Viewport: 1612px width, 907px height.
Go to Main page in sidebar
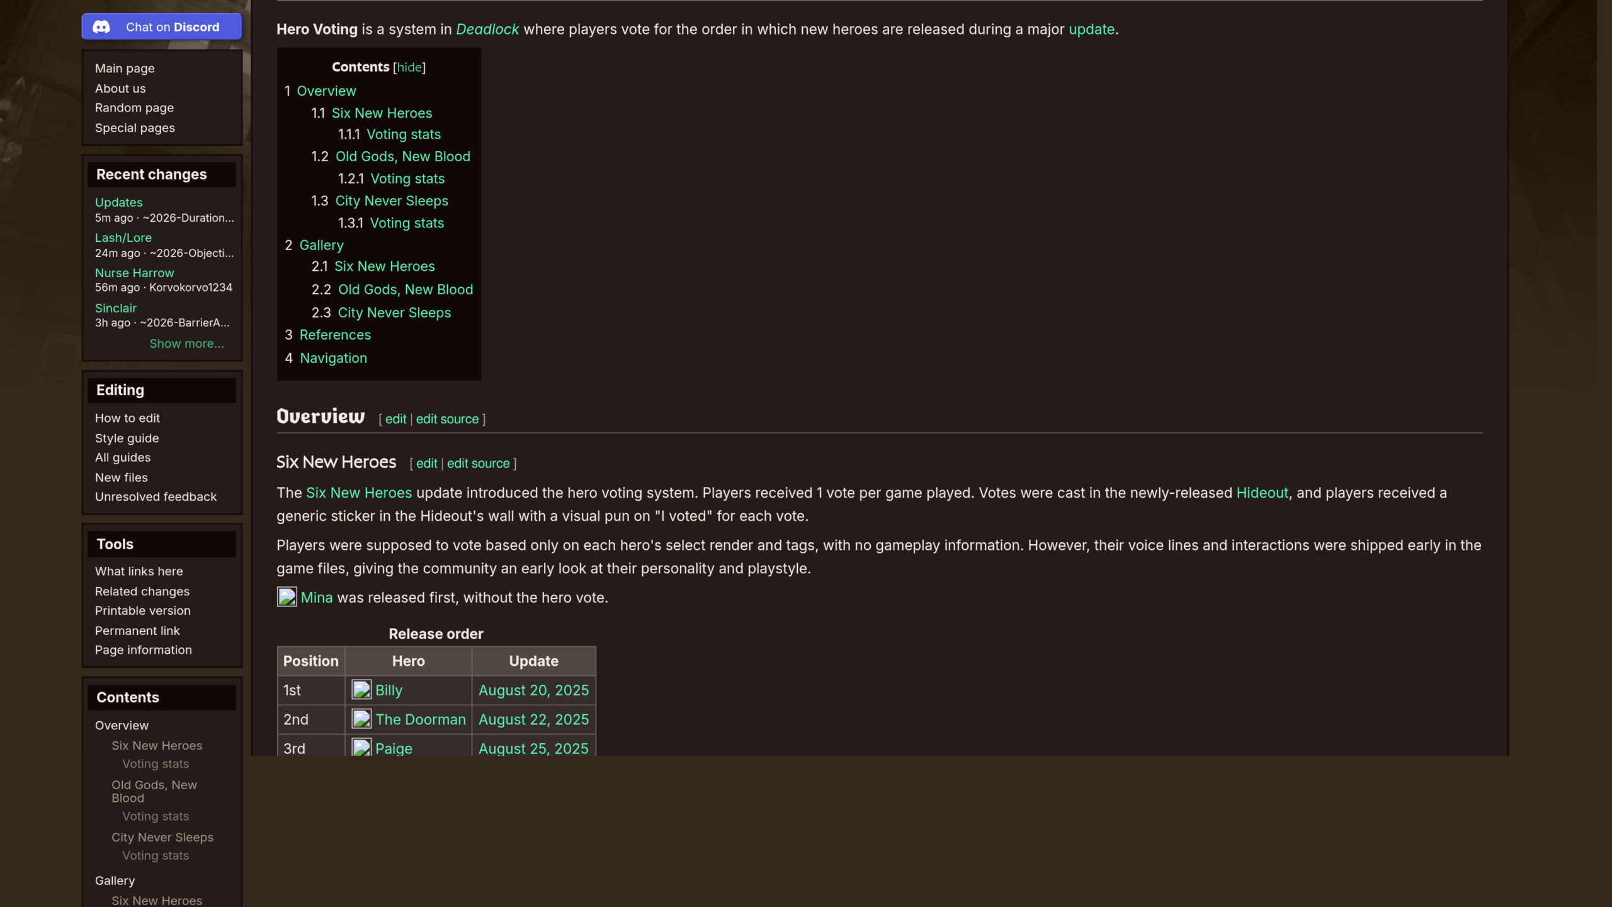(125, 68)
